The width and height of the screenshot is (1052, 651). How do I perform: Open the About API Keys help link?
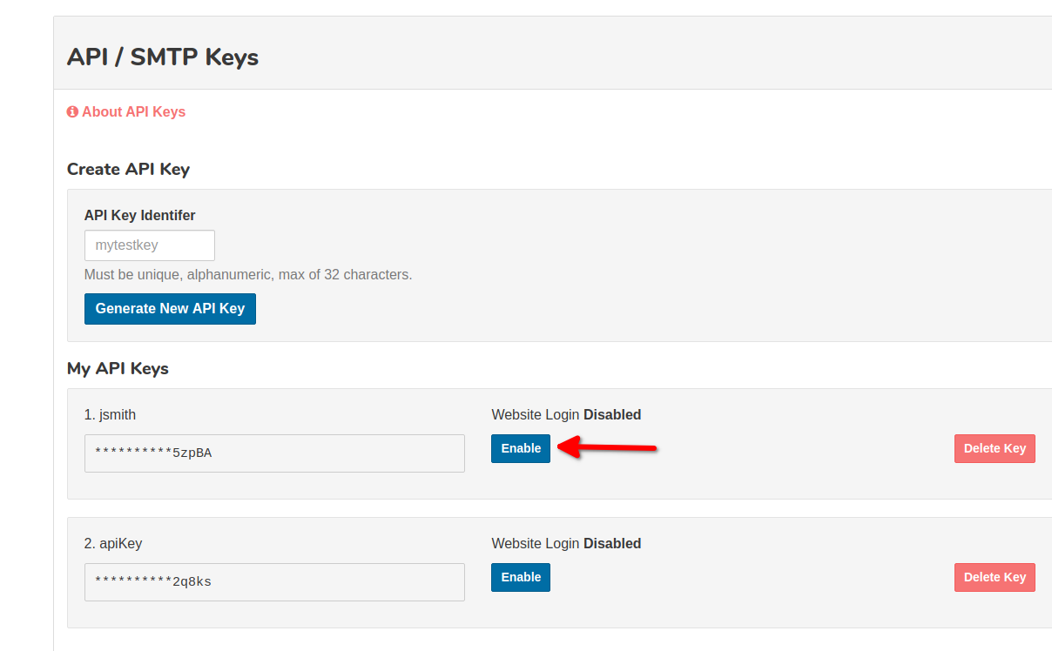(x=133, y=111)
